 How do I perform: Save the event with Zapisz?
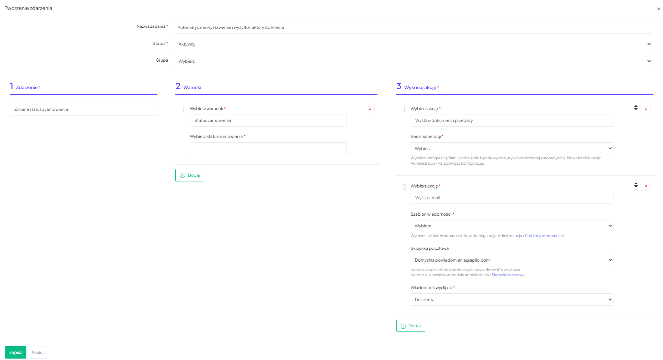point(16,353)
